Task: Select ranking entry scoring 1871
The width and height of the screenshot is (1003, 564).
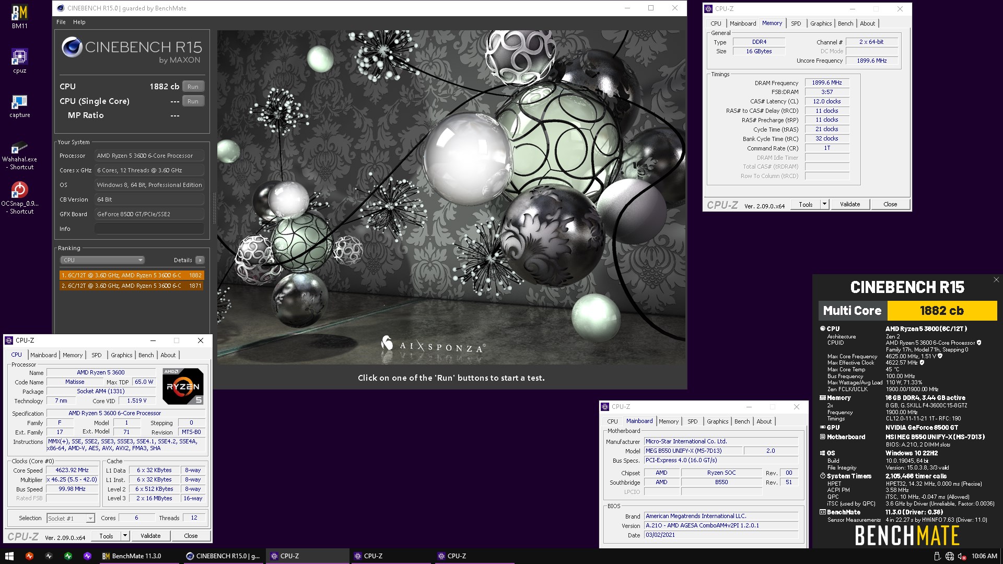Action: click(x=132, y=286)
